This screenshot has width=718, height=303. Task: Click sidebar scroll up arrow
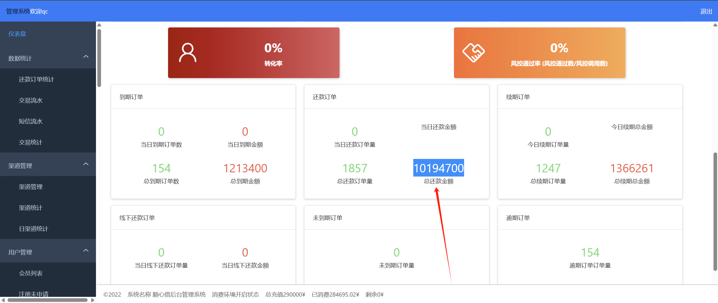pyautogui.click(x=99, y=25)
